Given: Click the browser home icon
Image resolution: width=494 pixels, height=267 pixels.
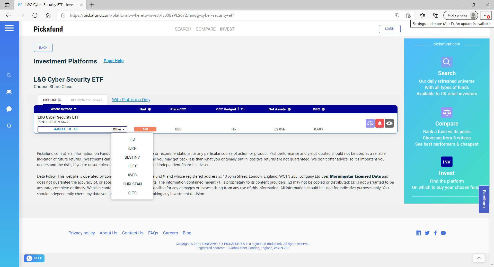Looking at the screenshot, I should [x=48, y=15].
